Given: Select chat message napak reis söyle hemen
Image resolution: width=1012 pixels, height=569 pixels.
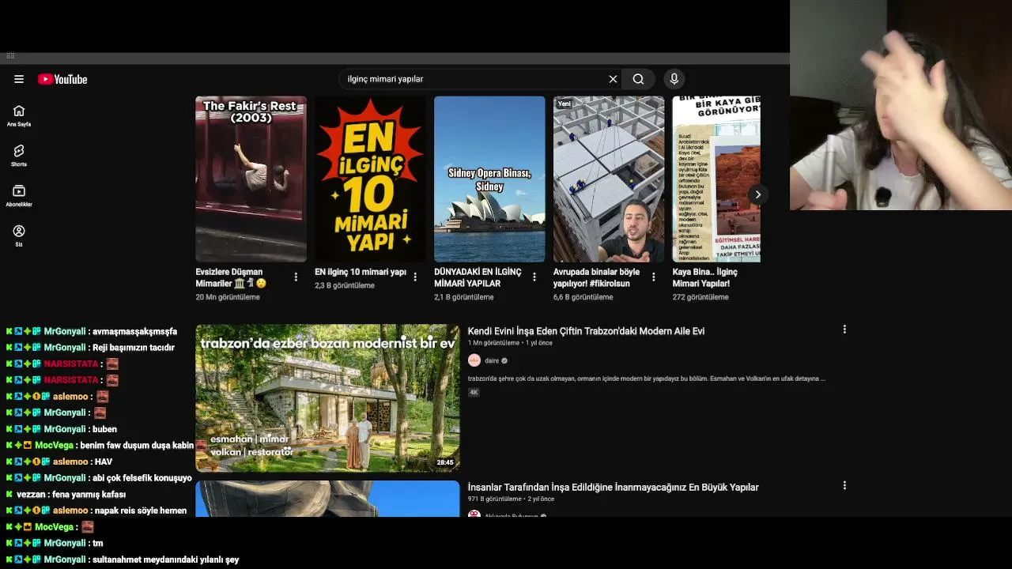Looking at the screenshot, I should (141, 511).
